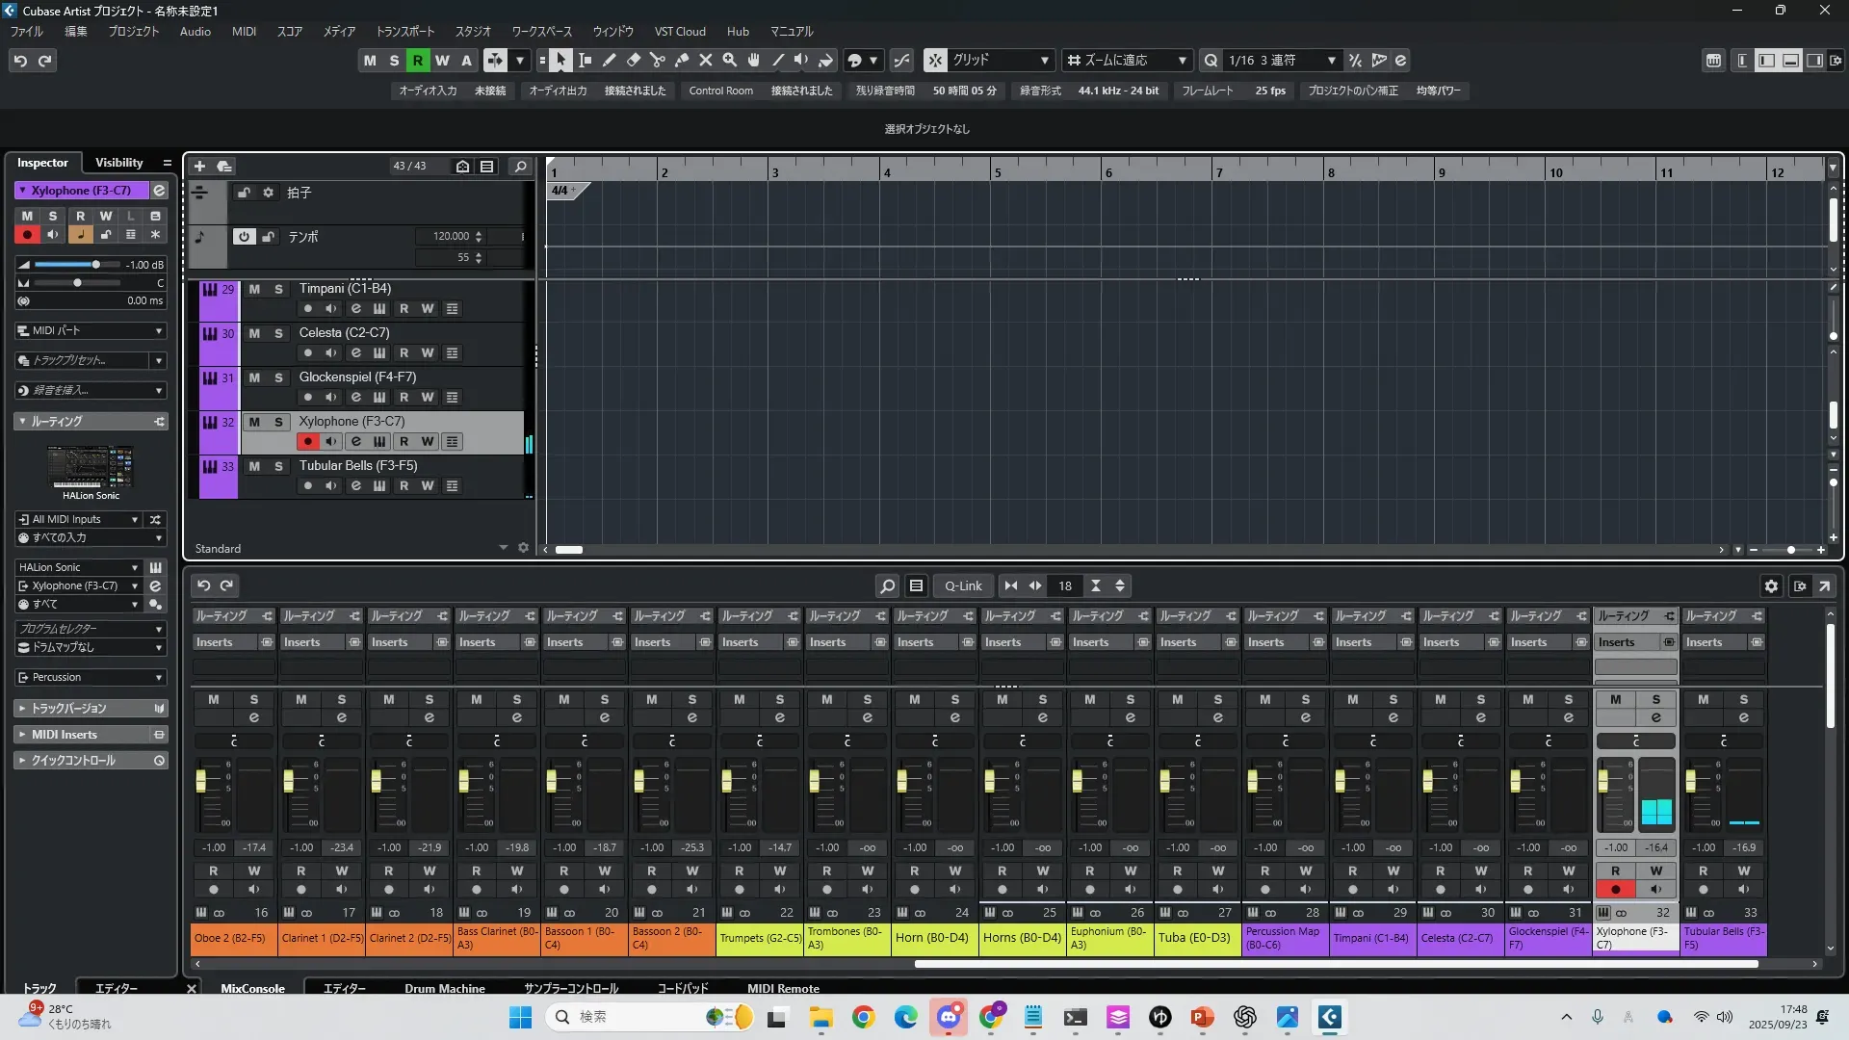Click the Q-Link button in MixConsole
This screenshot has height=1040, width=1849.
click(963, 585)
